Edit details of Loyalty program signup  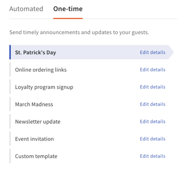pyautogui.click(x=153, y=87)
